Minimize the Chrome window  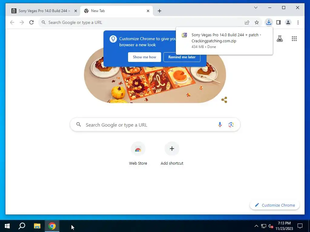click(270, 8)
